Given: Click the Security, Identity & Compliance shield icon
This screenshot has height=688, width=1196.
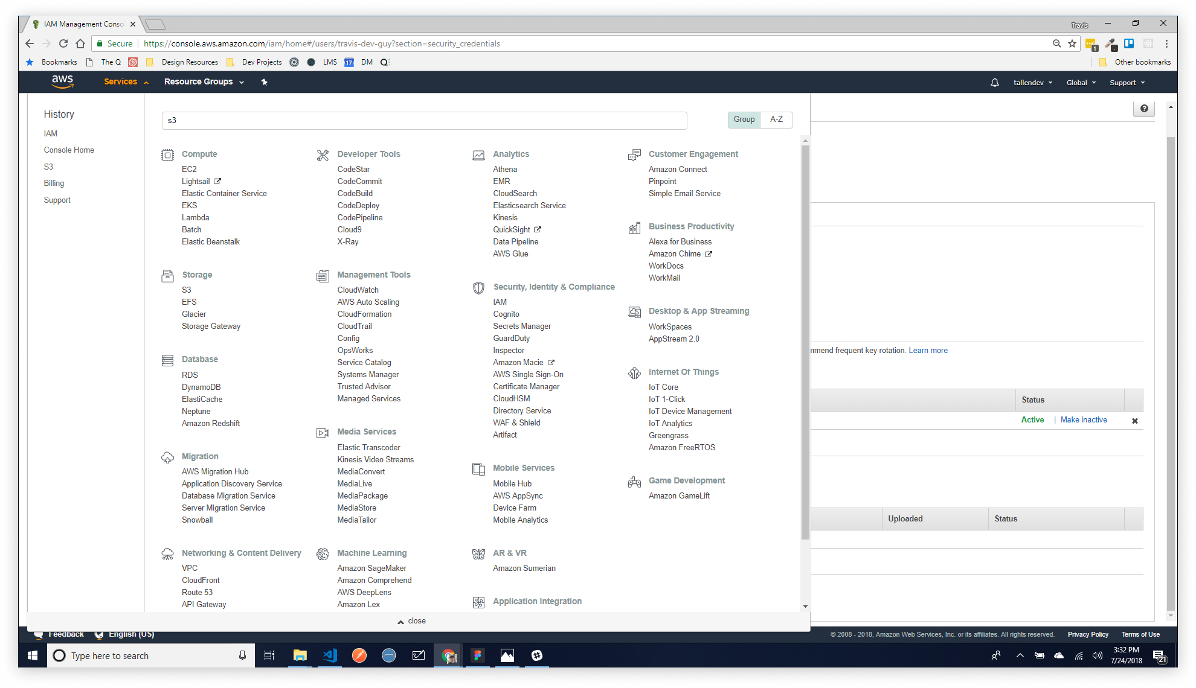Looking at the screenshot, I should click(x=478, y=288).
